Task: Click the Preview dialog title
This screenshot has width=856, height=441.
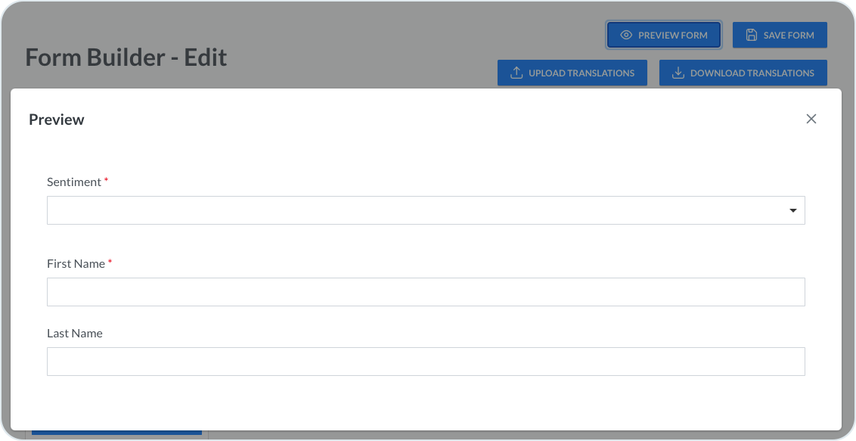Action: click(57, 120)
